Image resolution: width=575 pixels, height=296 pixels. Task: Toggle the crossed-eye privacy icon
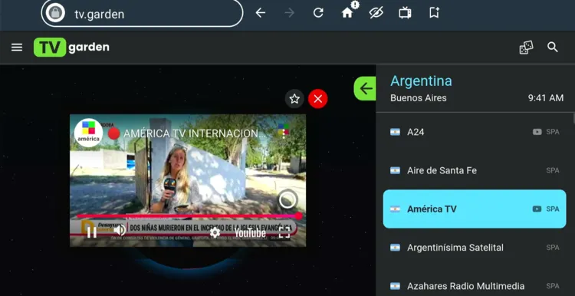click(376, 13)
